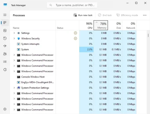
Task: Click Run new task button
Action: pos(83,15)
